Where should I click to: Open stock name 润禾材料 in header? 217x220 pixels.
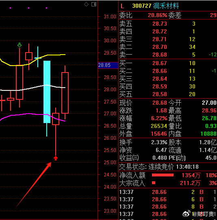[166, 6]
